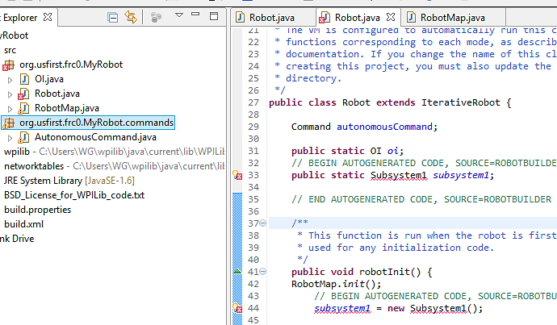Select the src folder
This screenshot has width=557, height=325.
point(10,50)
